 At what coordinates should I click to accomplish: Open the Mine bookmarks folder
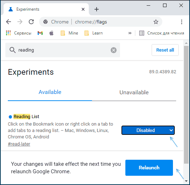point(69,33)
